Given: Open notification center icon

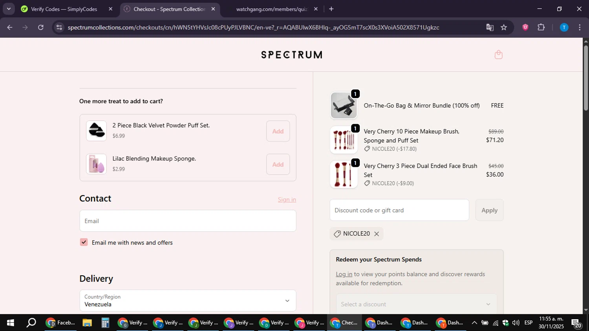Looking at the screenshot, I should (576, 324).
